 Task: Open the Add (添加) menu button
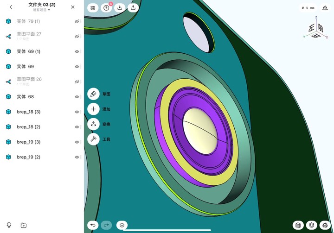(x=93, y=109)
